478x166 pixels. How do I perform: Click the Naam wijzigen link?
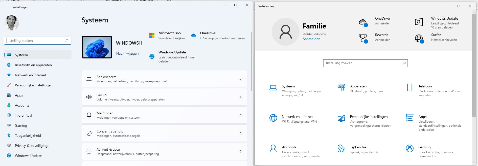[127, 53]
